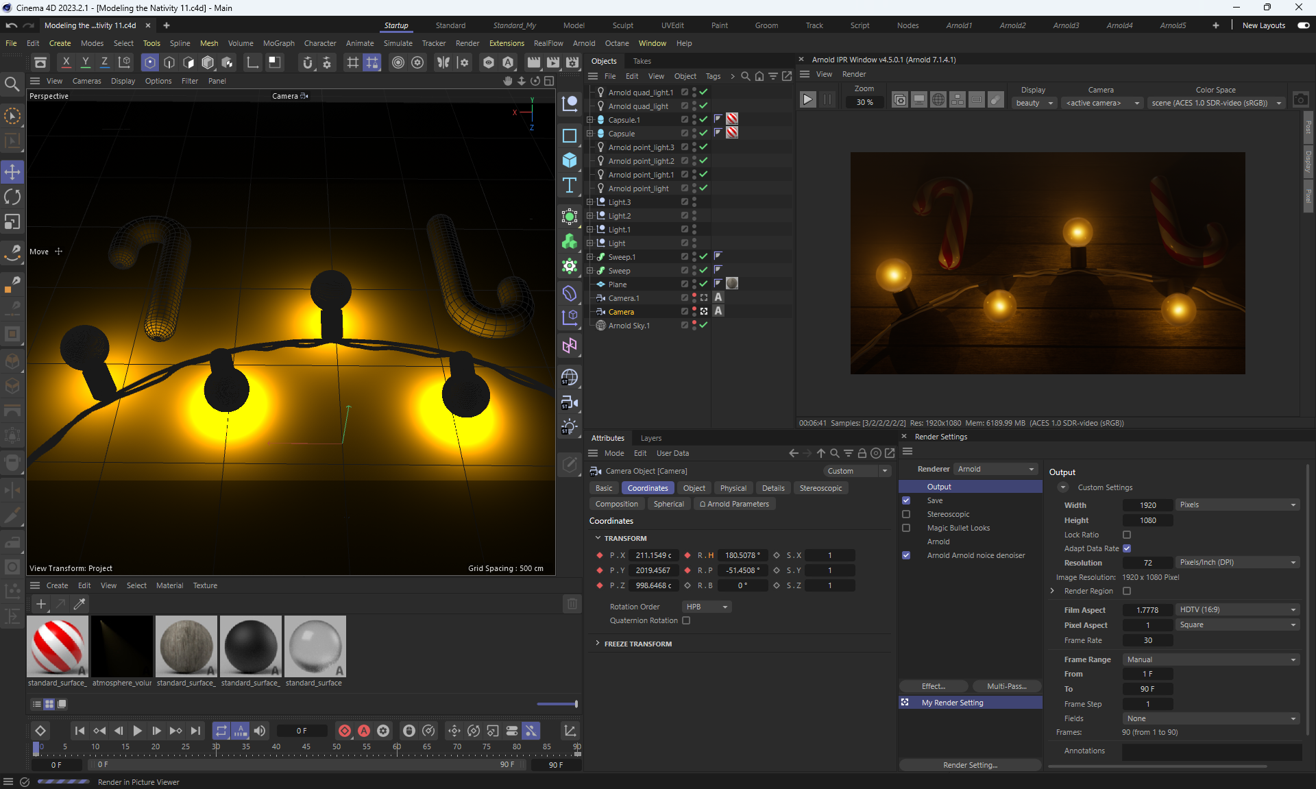The height and width of the screenshot is (789, 1316).
Task: Disable the Adapt Data Rate checkbox
Action: coord(1127,548)
